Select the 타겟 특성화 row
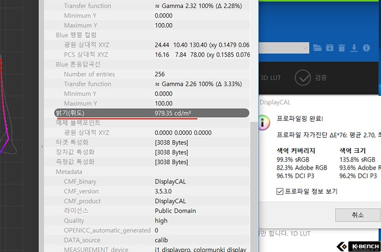Viewport: 381px width, 252px height. click(147, 142)
